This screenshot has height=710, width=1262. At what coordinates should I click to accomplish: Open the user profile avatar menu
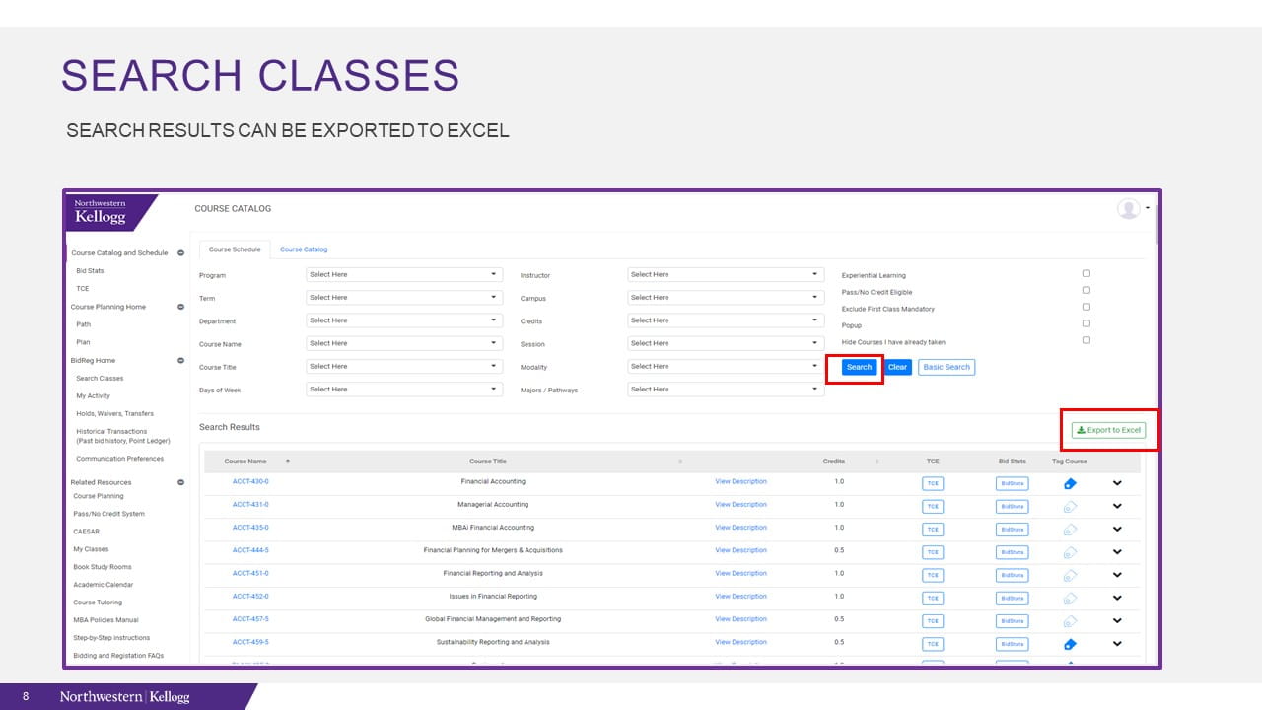(1128, 208)
